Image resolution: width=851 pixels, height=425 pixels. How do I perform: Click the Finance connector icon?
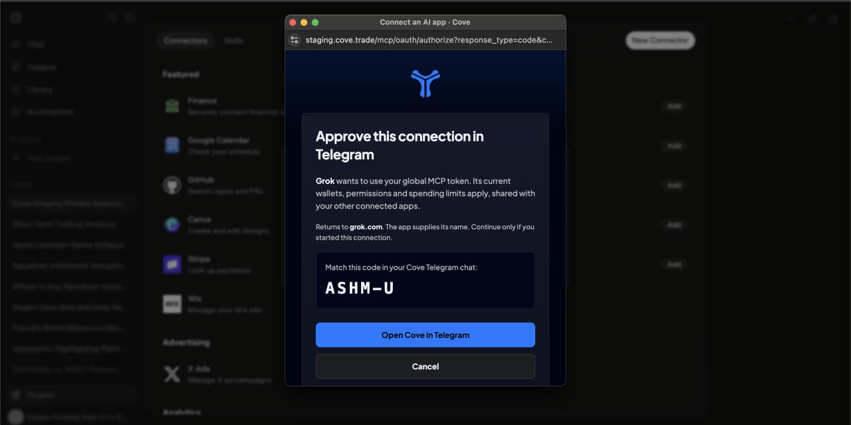click(x=172, y=106)
